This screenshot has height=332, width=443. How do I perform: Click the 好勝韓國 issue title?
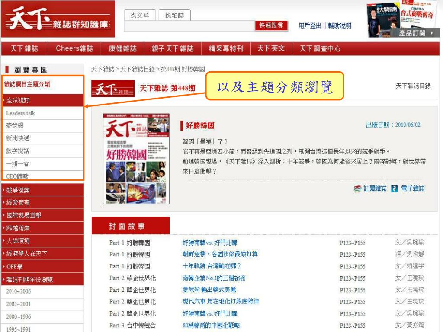point(200,126)
